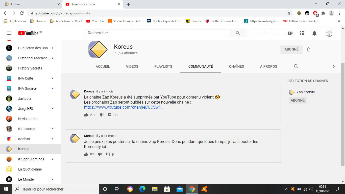Open the YouTube notifications bell in header
The height and width of the screenshot is (194, 345).
pyautogui.click(x=314, y=33)
